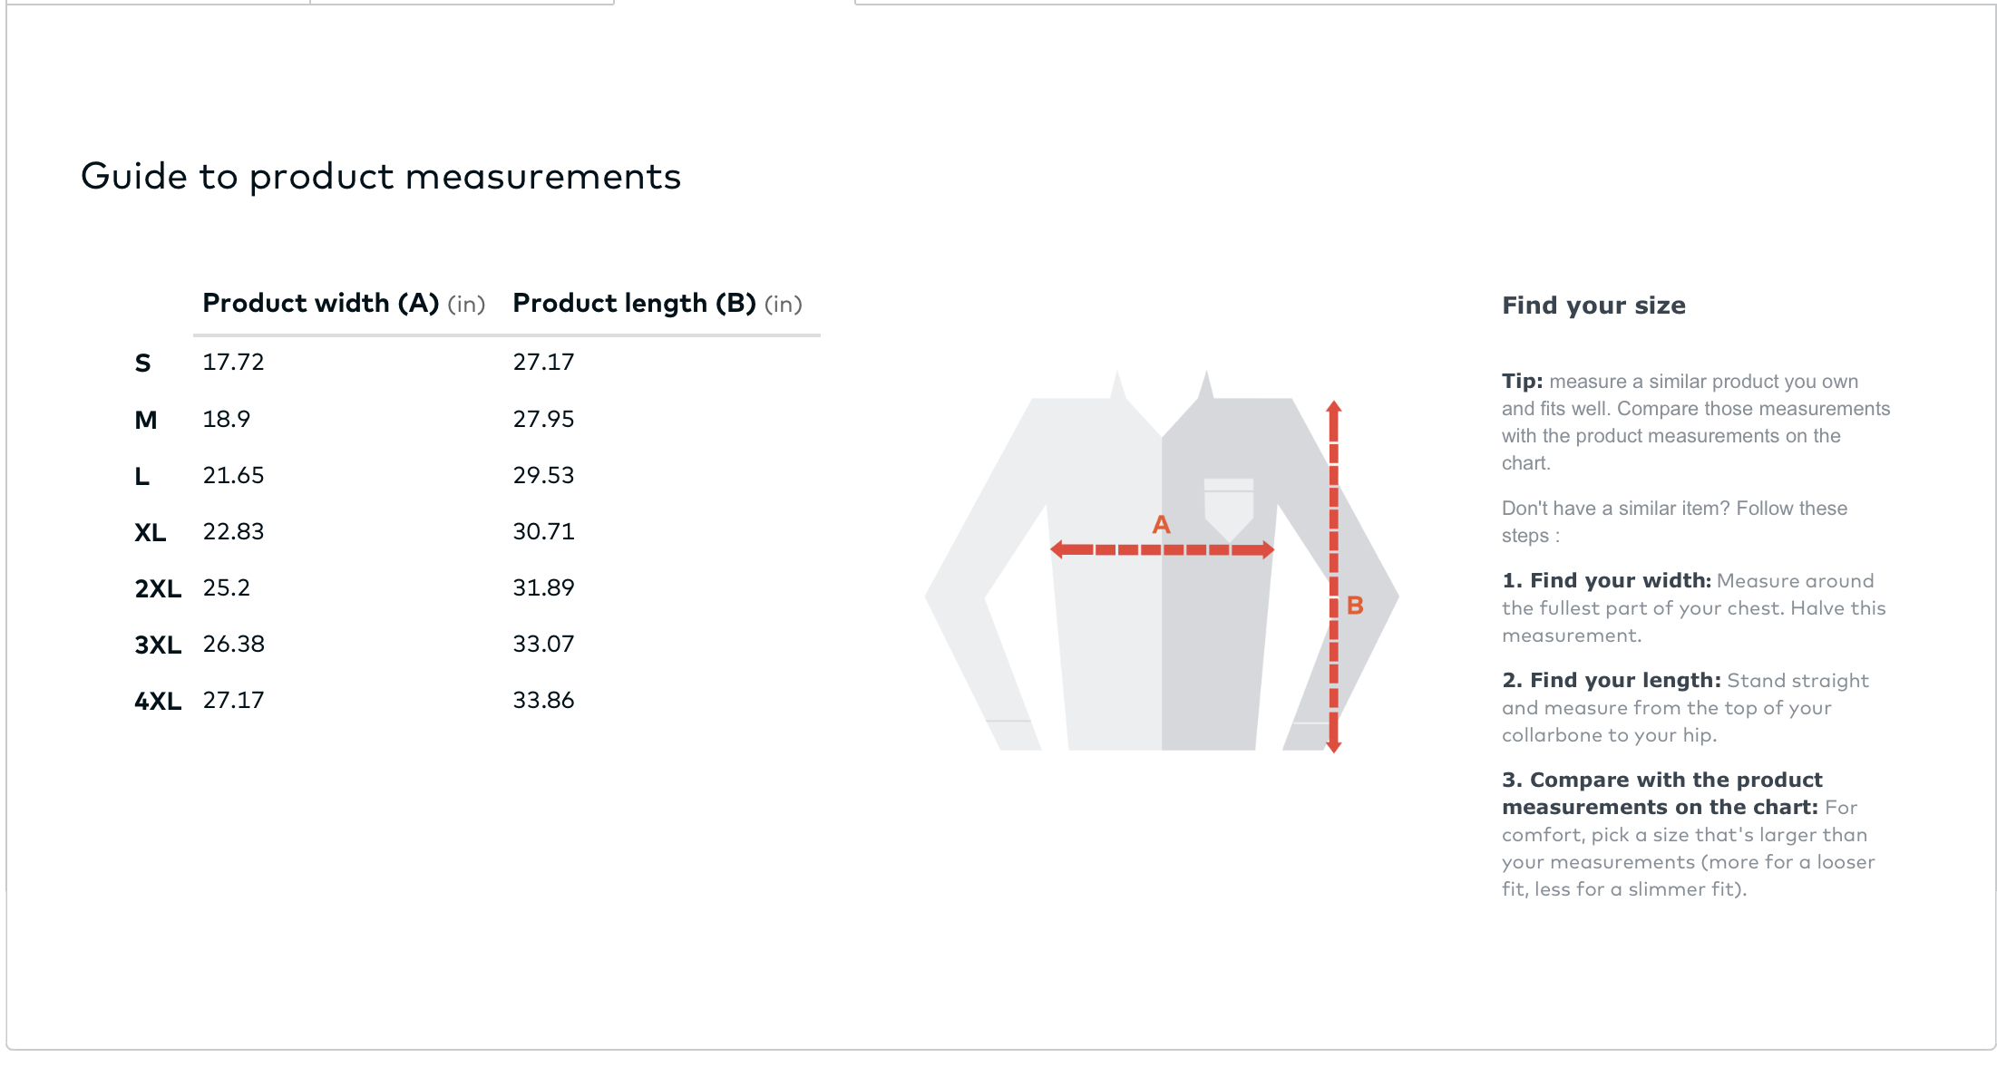Viewport: 1997px width, 1067px height.
Task: Select the XL size row label
Action: (150, 532)
